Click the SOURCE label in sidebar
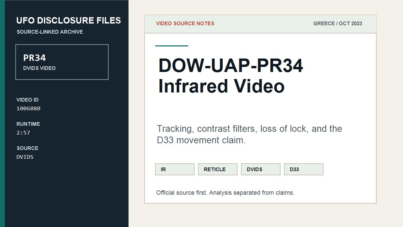403x227 pixels. [27, 148]
